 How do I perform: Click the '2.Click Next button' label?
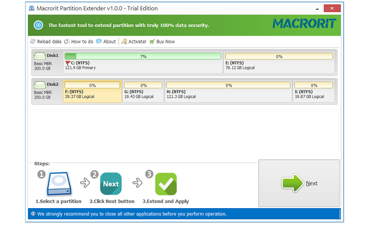[x=112, y=201]
